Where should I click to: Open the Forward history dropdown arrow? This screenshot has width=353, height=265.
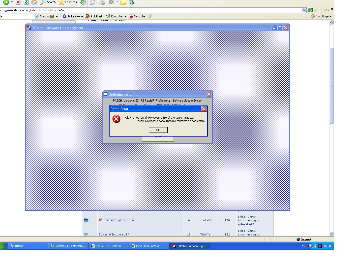pos(12,2)
